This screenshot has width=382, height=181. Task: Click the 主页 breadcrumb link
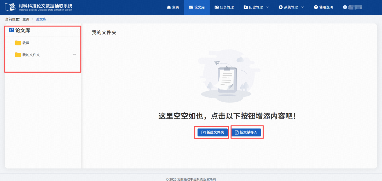coord(26,19)
